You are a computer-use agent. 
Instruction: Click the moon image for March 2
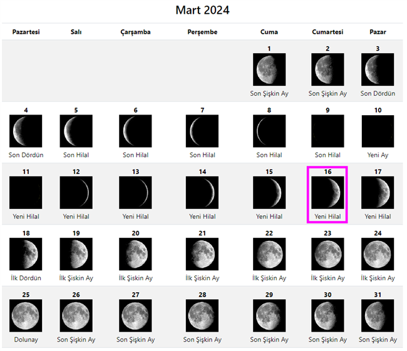coord(327,69)
